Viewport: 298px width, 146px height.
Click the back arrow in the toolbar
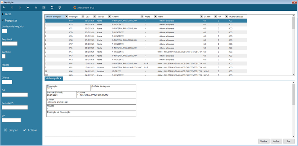(x=4, y=7)
